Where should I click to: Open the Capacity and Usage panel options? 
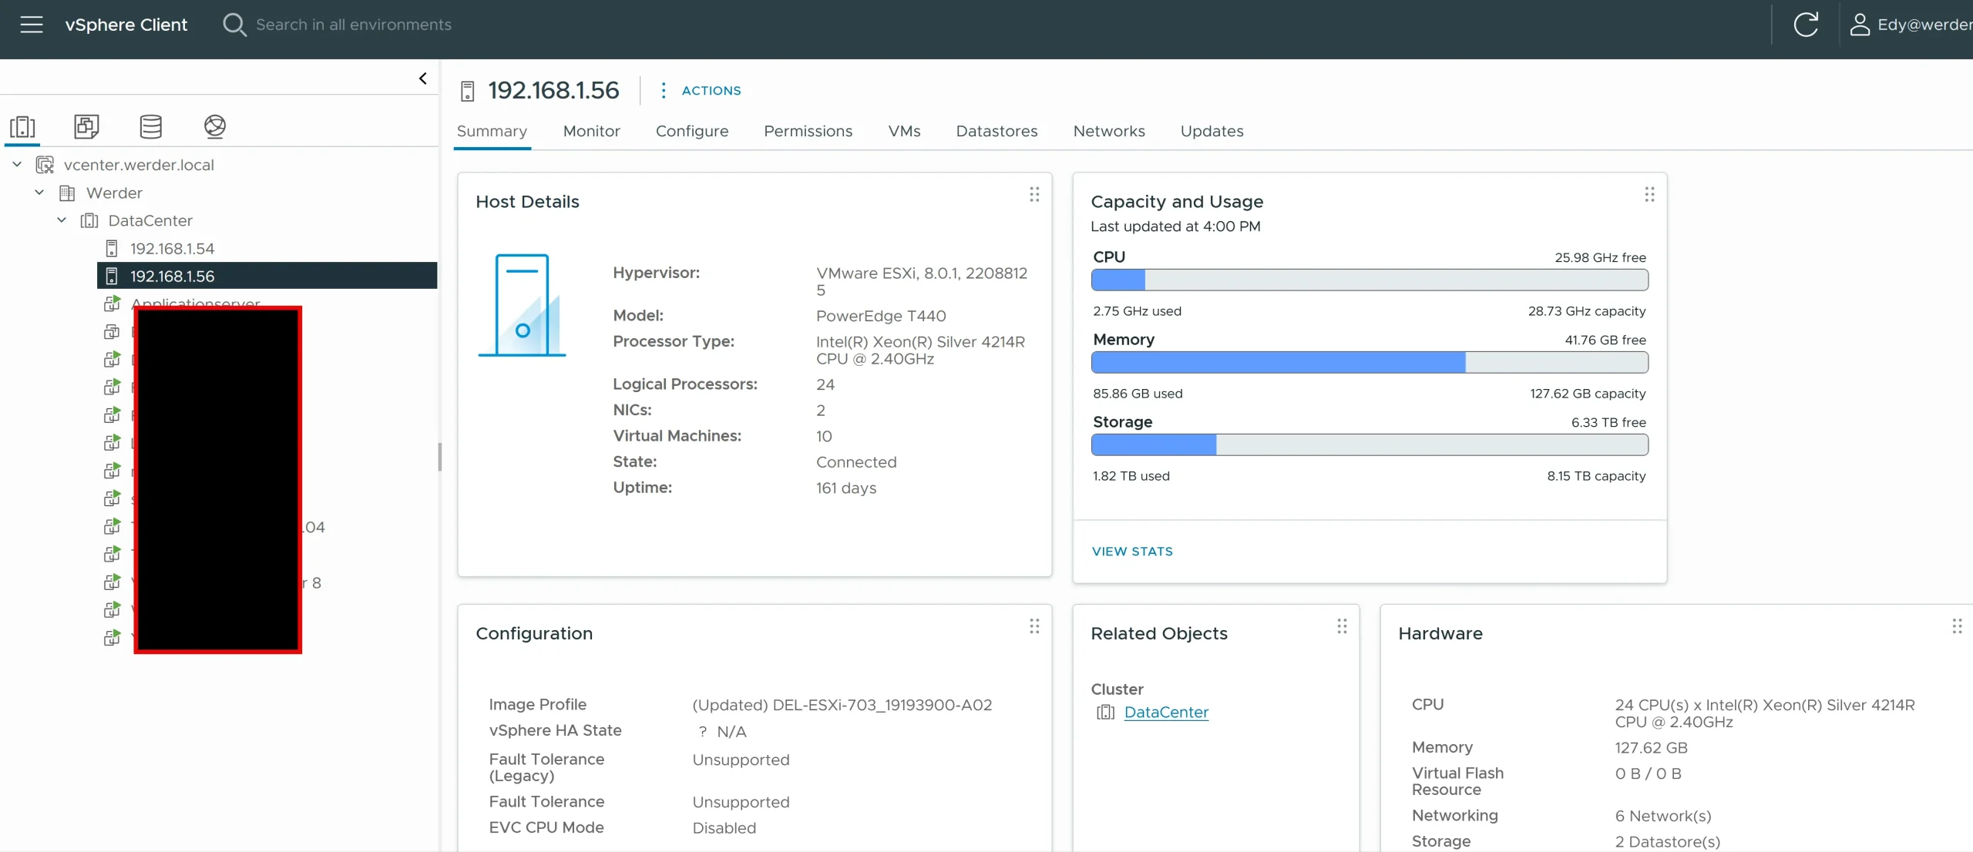coord(1649,195)
